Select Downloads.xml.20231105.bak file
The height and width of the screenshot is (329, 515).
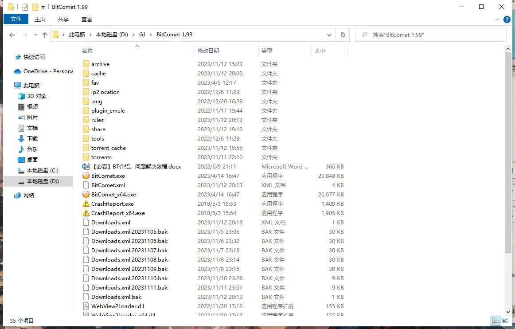click(129, 232)
